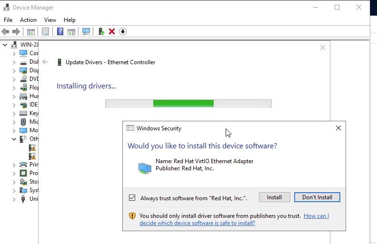Expand the Keyboards tree node
The height and width of the screenshot is (244, 377).
point(14,113)
